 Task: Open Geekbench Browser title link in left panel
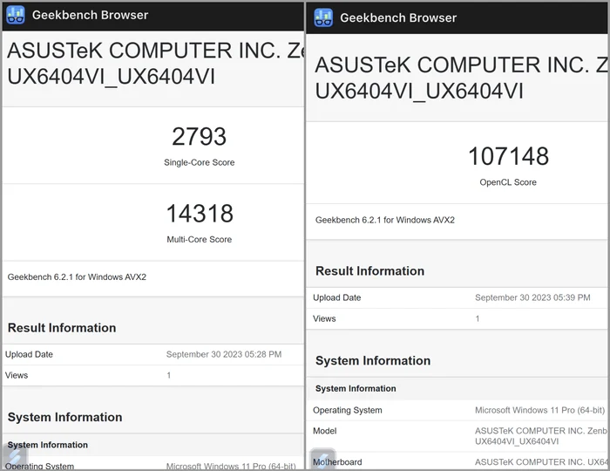pyautogui.click(x=90, y=15)
